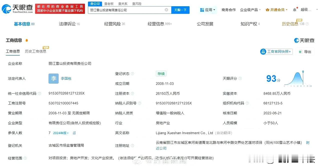Click the 工商官网快照 button
The image size is (320, 168).
coord(276,52)
